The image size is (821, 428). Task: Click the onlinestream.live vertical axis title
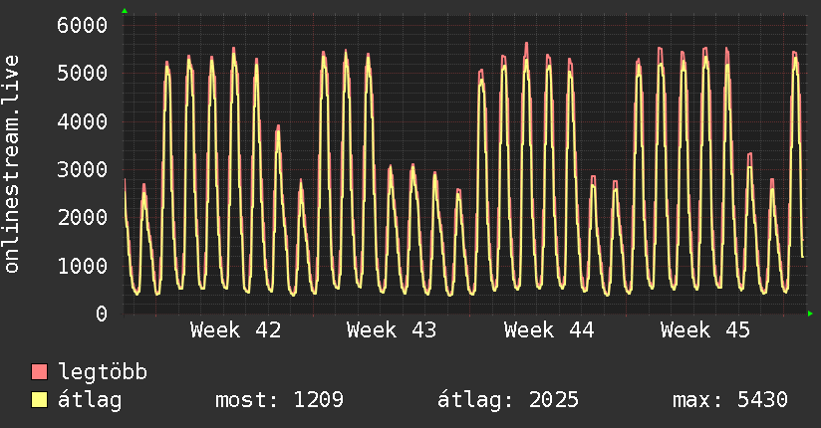pos(12,164)
